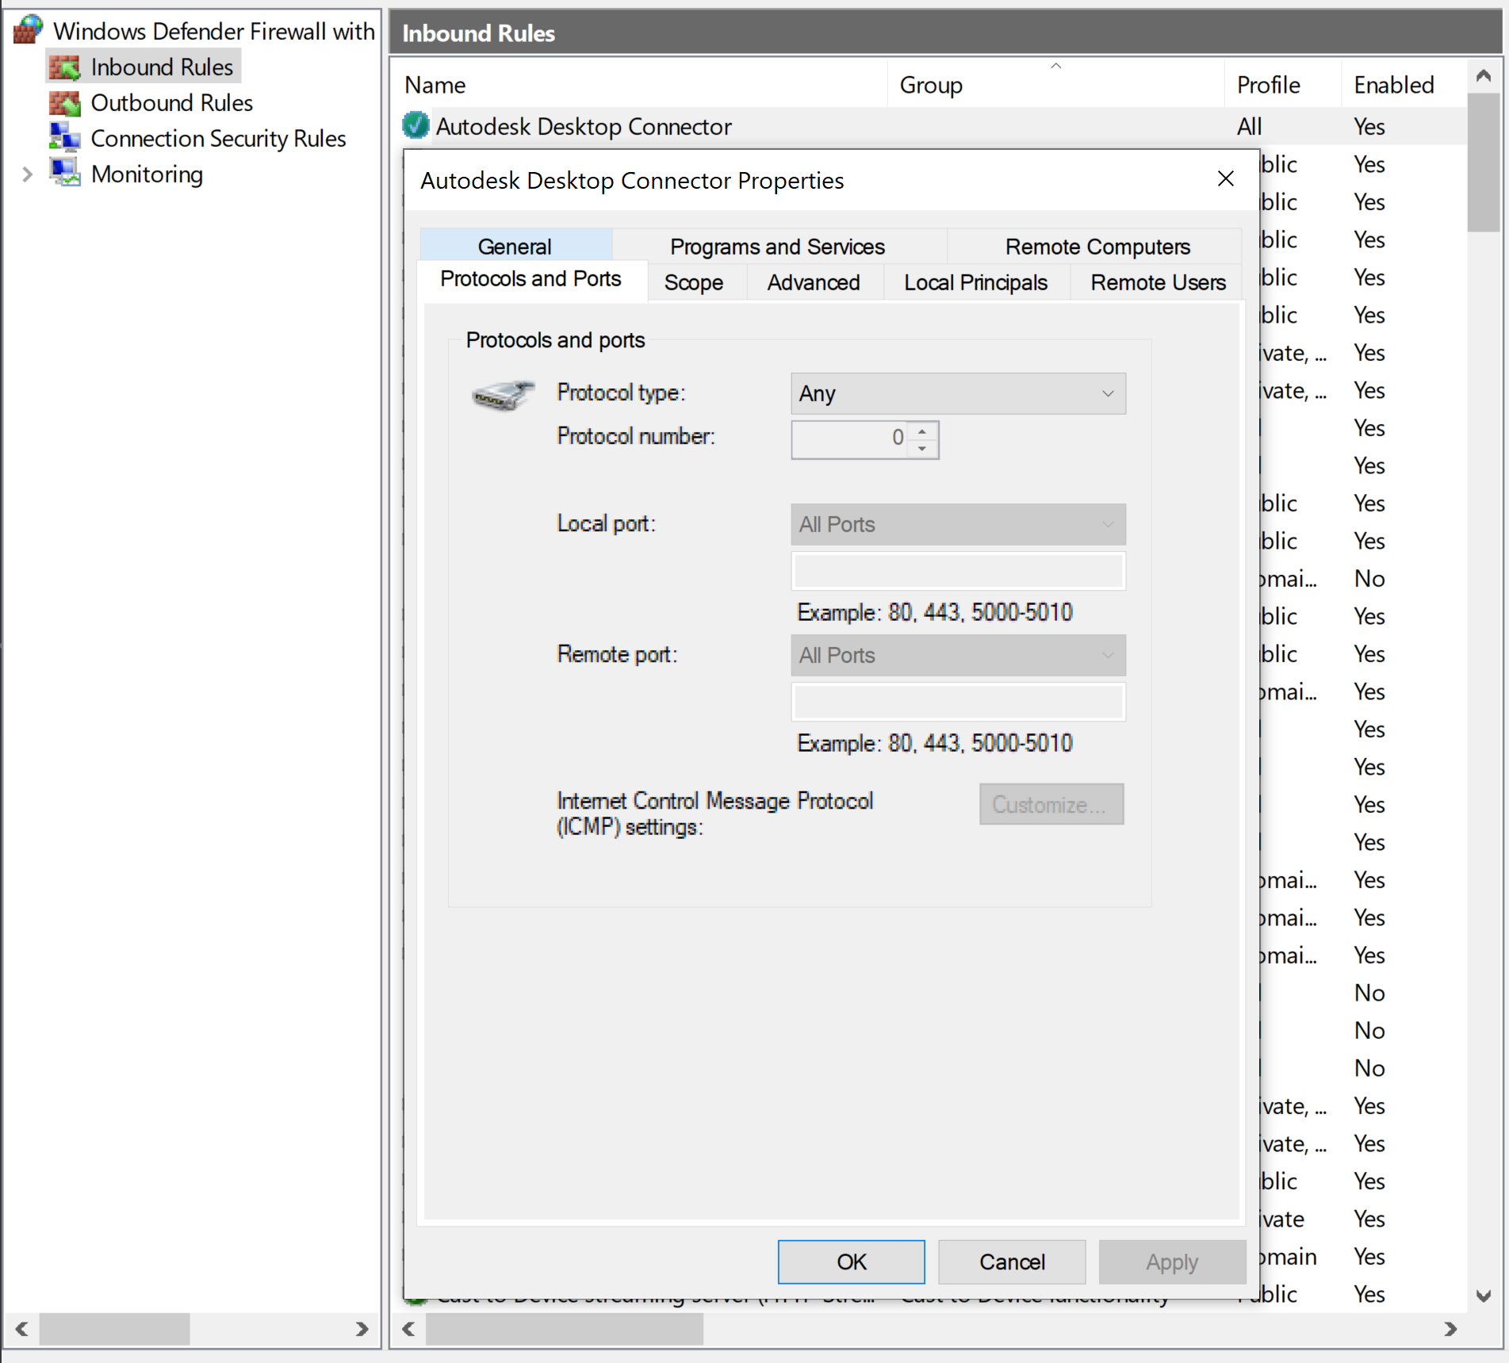Sort rules by the Enabled column header
Image resolution: width=1509 pixels, height=1363 pixels.
1403,84
